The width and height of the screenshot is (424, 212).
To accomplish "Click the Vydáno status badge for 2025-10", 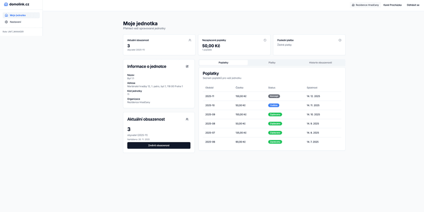I will point(273,105).
